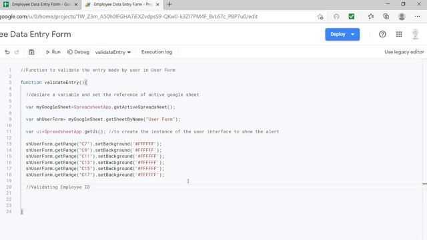Image resolution: width=427 pixels, height=240 pixels.
Task: Click the gray circular extension icon
Action: pyautogui.click(x=336, y=17)
